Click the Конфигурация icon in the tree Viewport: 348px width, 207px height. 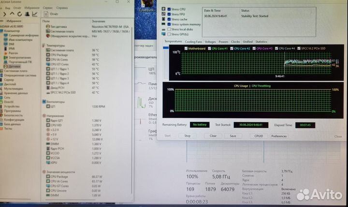(1, 120)
